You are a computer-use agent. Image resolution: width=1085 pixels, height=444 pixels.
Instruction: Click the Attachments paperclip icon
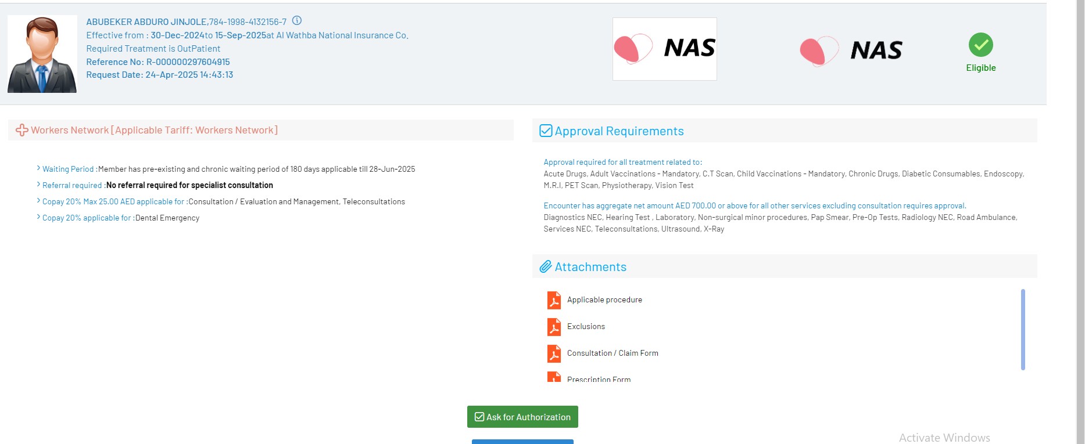point(545,267)
